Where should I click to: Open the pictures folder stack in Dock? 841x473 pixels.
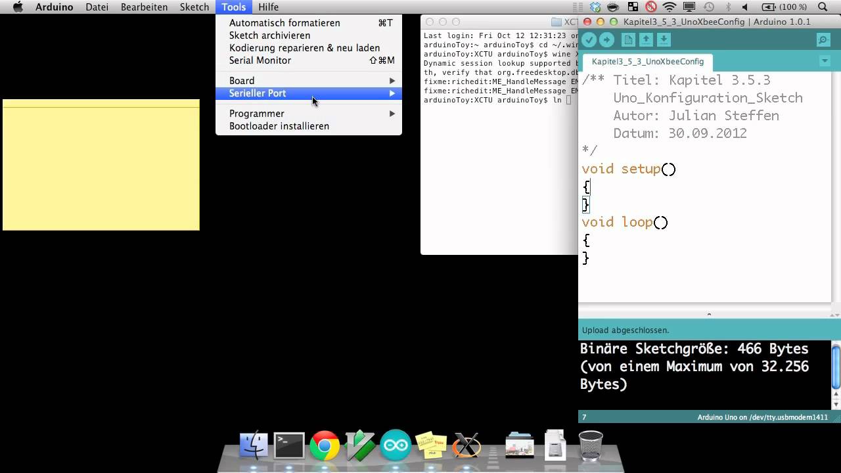coord(520,445)
